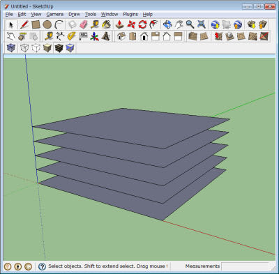The height and width of the screenshot is (274, 279).
Task: Open the Camera menu
Action: 55,15
